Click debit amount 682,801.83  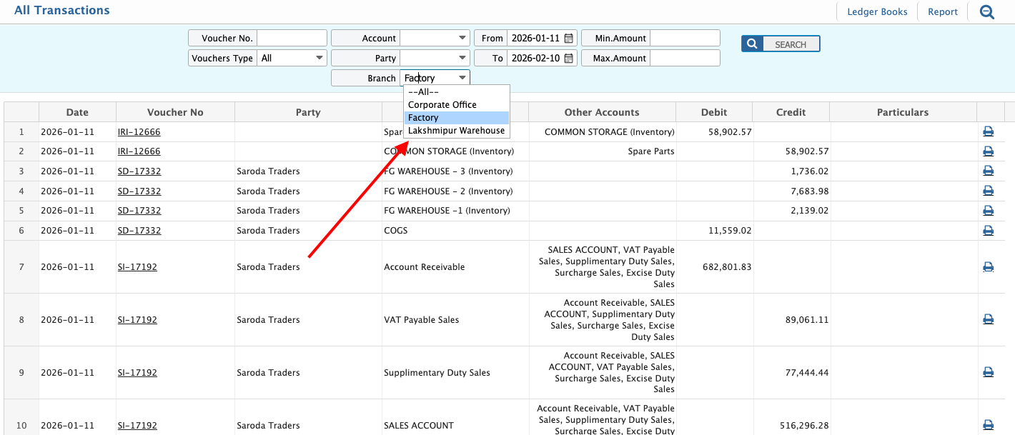pos(727,267)
